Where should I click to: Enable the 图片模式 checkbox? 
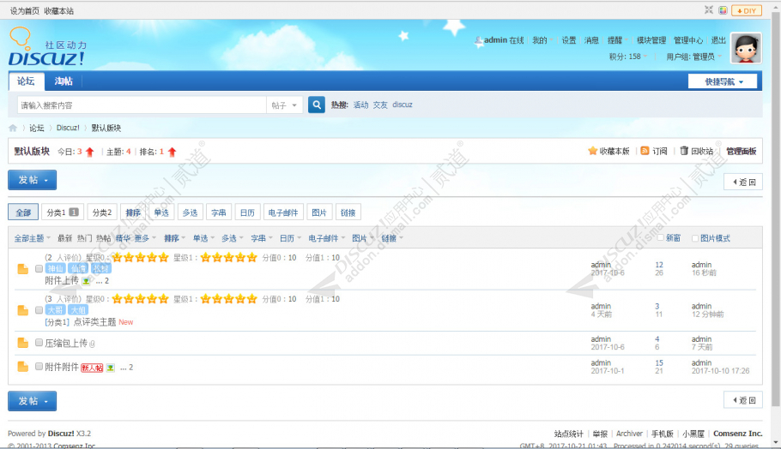[695, 238]
